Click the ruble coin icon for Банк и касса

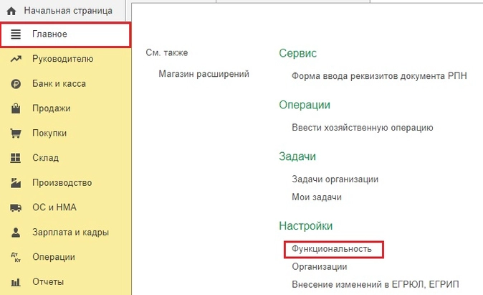(15, 84)
